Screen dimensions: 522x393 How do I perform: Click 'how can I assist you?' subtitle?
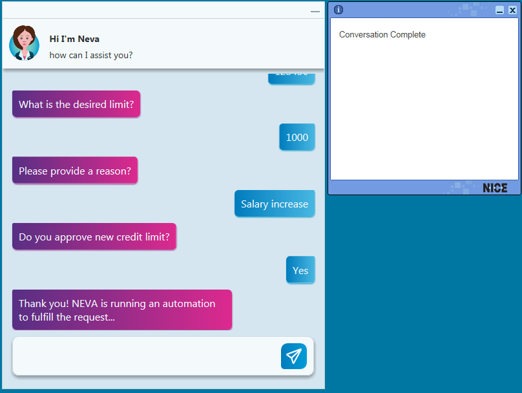point(91,55)
